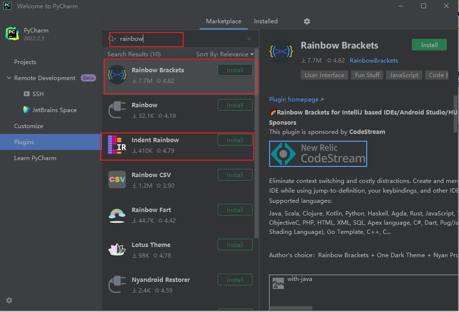Open Learn PyCharm section
The width and height of the screenshot is (459, 312).
(x=35, y=158)
